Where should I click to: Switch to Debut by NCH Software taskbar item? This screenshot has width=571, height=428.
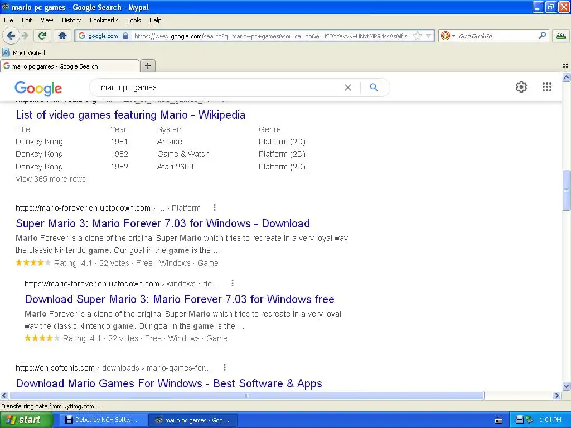coord(103,420)
